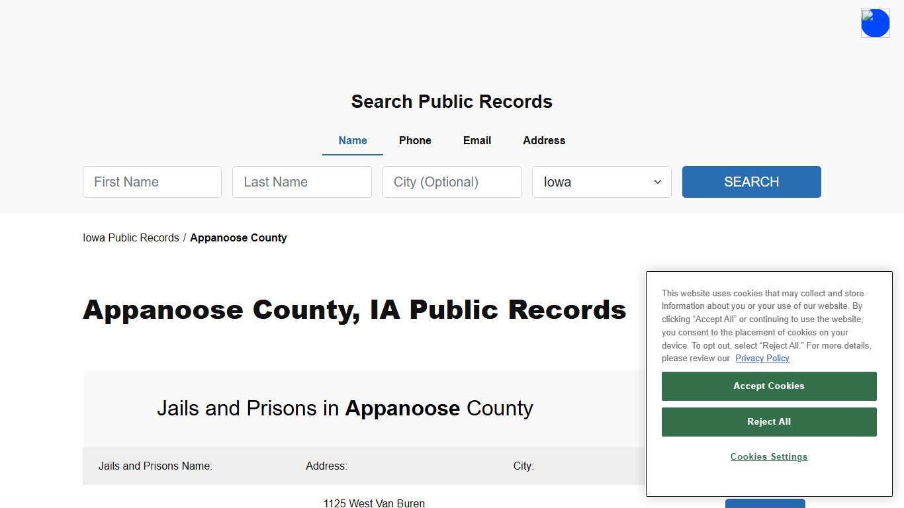
Task: Expand the Iowa dropdown to choose another state
Action: (601, 182)
